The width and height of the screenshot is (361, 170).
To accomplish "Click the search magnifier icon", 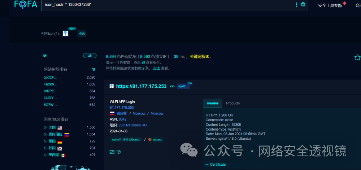I will click(x=303, y=4).
